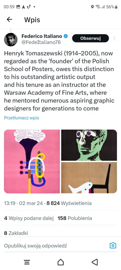Tap the Federico Italiano display name
The width and height of the screenshot is (121, 270).
[42, 36]
